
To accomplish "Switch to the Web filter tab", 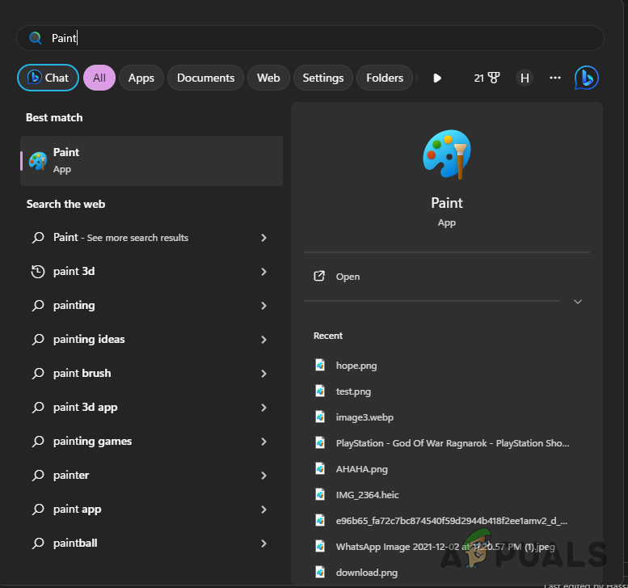I will point(268,78).
